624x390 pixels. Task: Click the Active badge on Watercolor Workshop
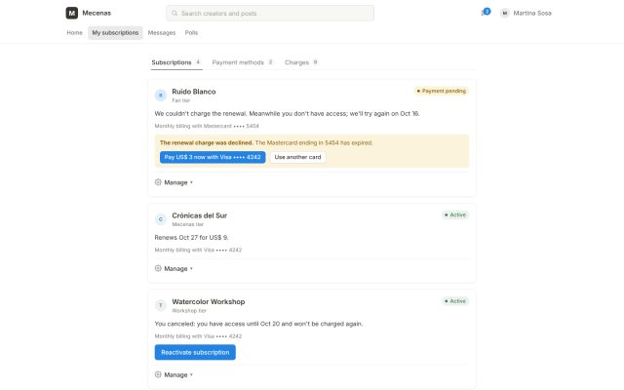(x=455, y=301)
